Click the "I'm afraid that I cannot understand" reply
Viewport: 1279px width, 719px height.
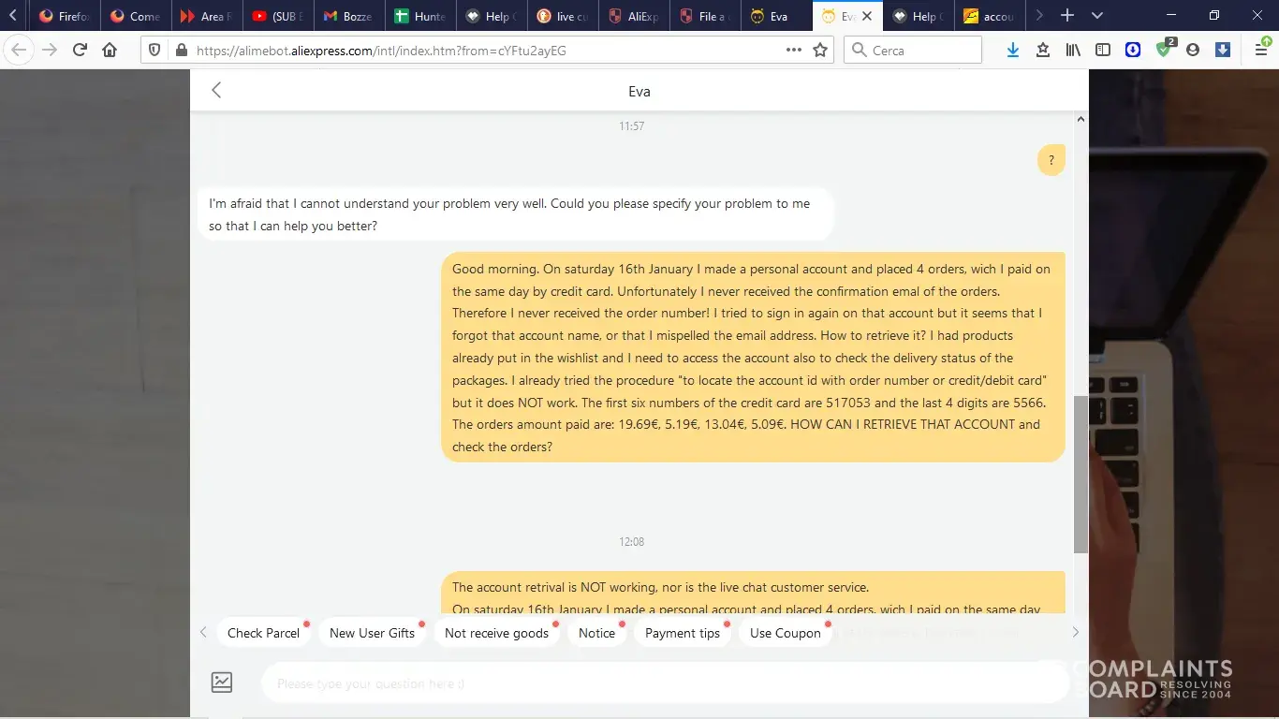515,214
